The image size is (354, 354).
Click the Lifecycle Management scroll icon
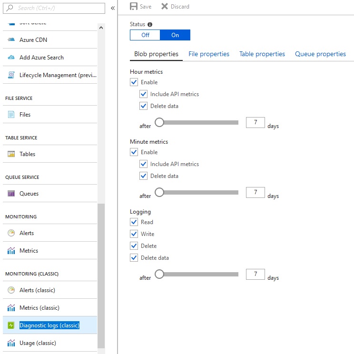(x=11, y=75)
